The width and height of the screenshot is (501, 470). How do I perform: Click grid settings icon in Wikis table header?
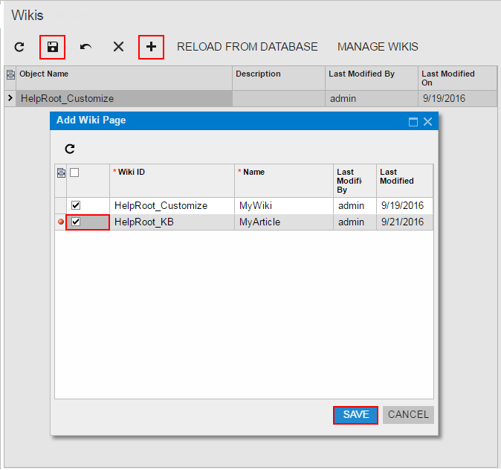10,74
